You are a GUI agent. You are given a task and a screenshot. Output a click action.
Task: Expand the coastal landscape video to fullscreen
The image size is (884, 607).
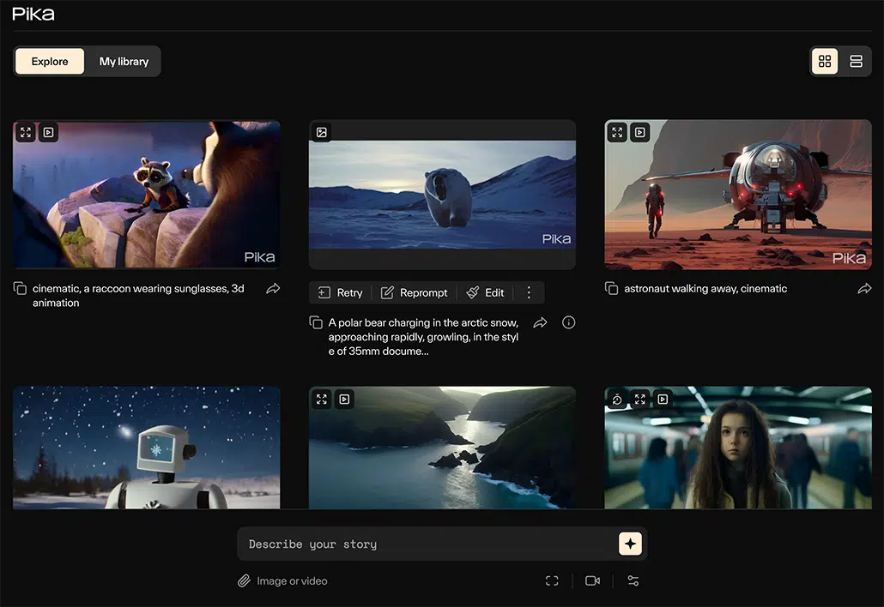click(322, 400)
